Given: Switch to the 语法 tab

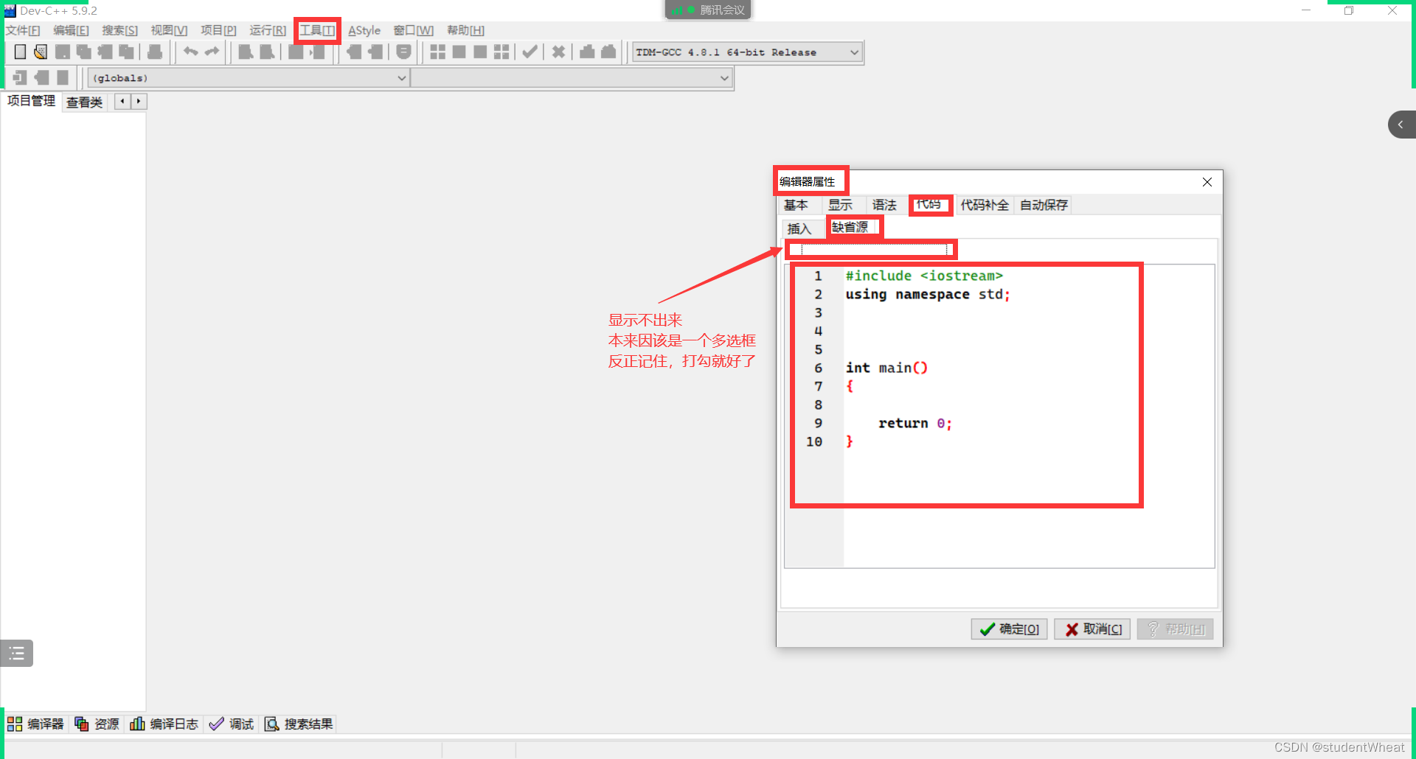Looking at the screenshot, I should [x=884, y=205].
